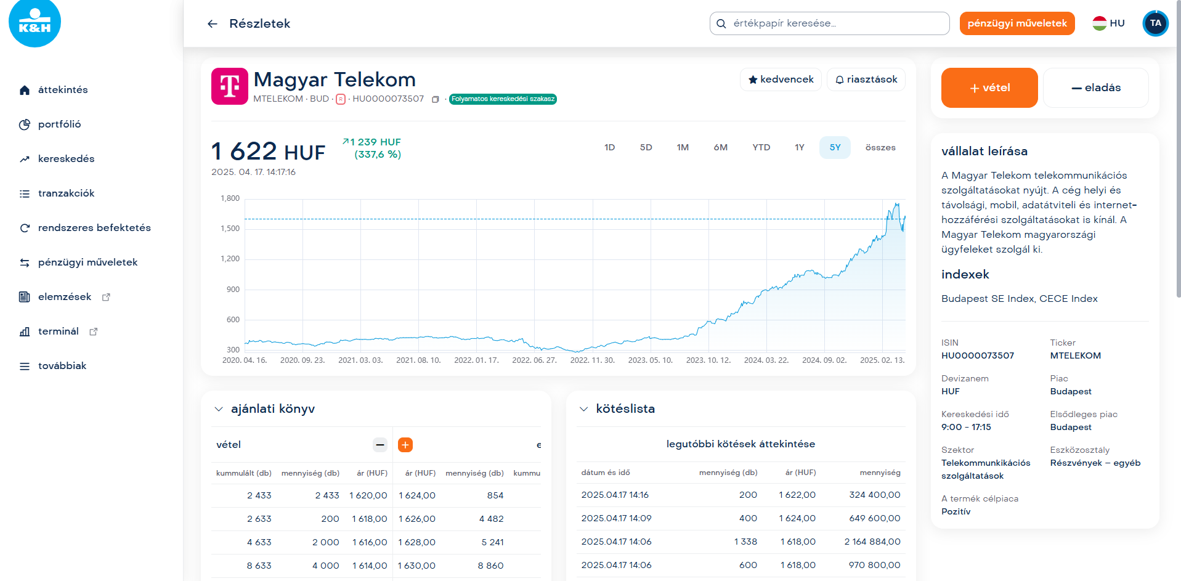Image resolution: width=1181 pixels, height=581 pixels.
Task: Open the external link icon beside terminál
Action: click(x=94, y=331)
